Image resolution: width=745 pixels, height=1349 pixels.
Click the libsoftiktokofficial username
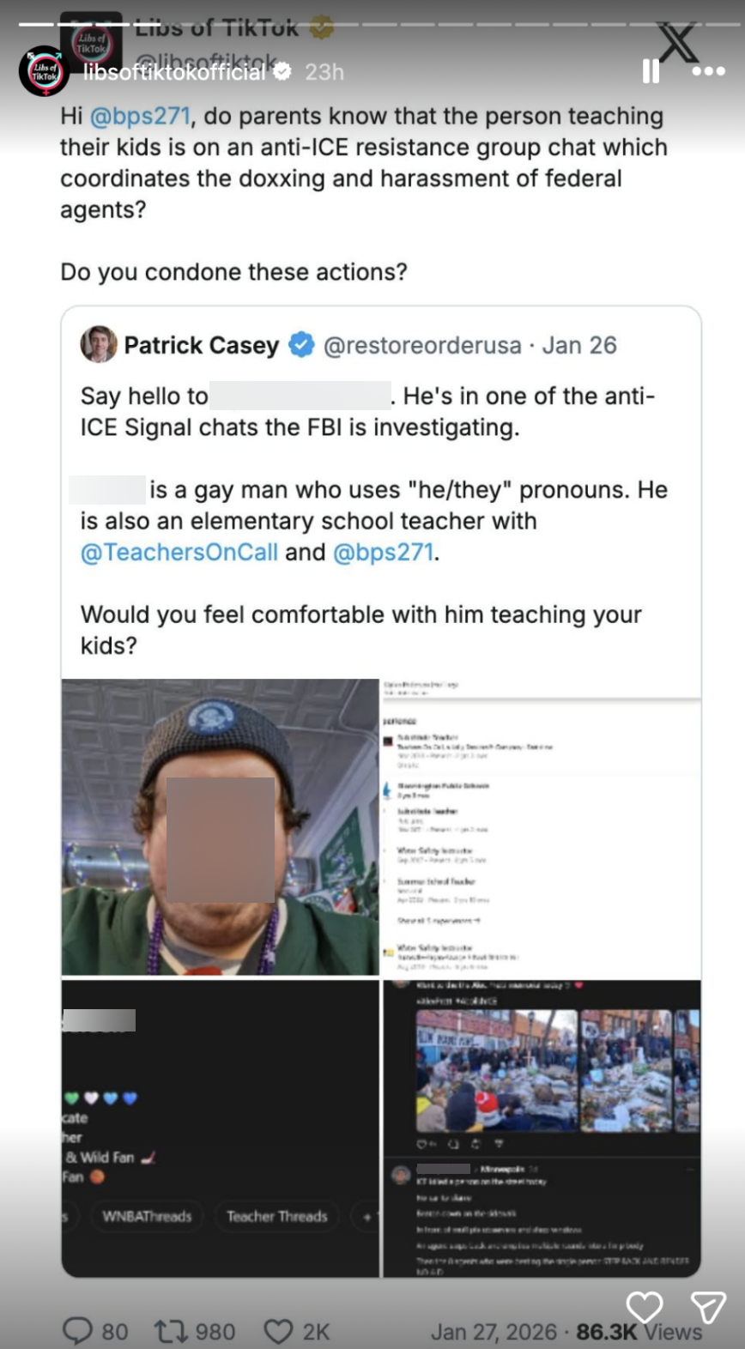point(174,72)
